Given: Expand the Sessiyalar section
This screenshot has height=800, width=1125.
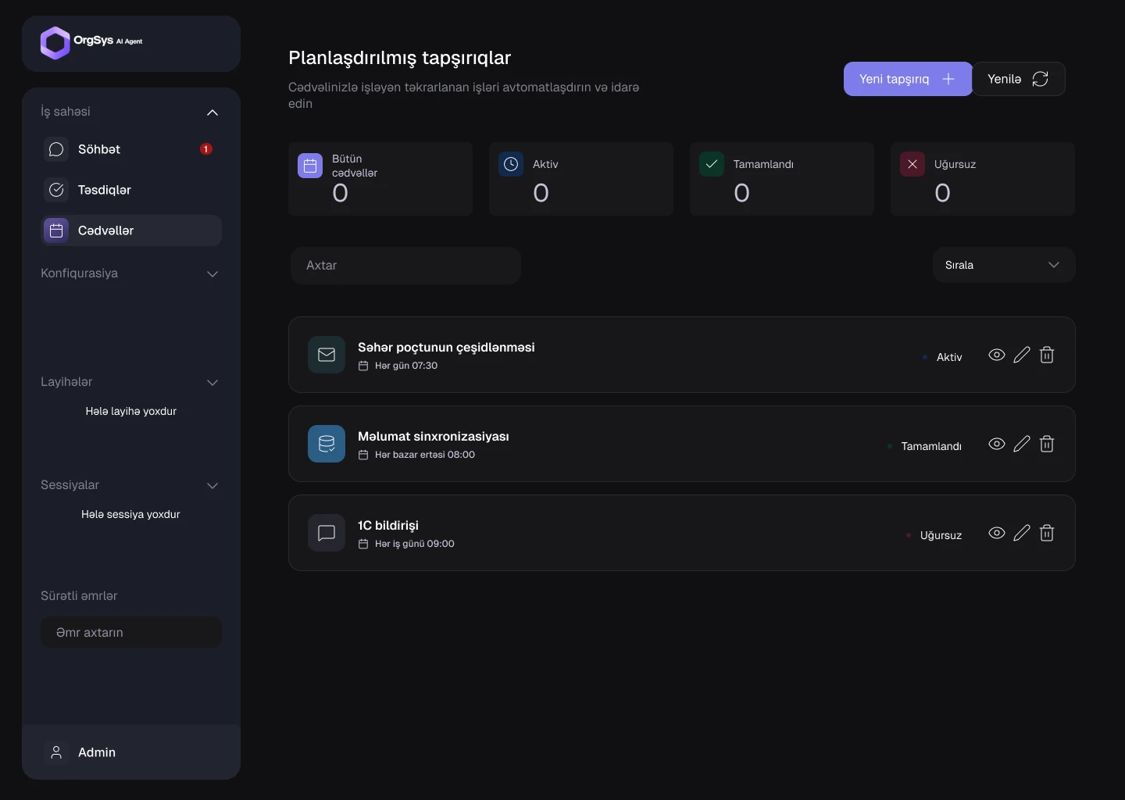Looking at the screenshot, I should 212,486.
